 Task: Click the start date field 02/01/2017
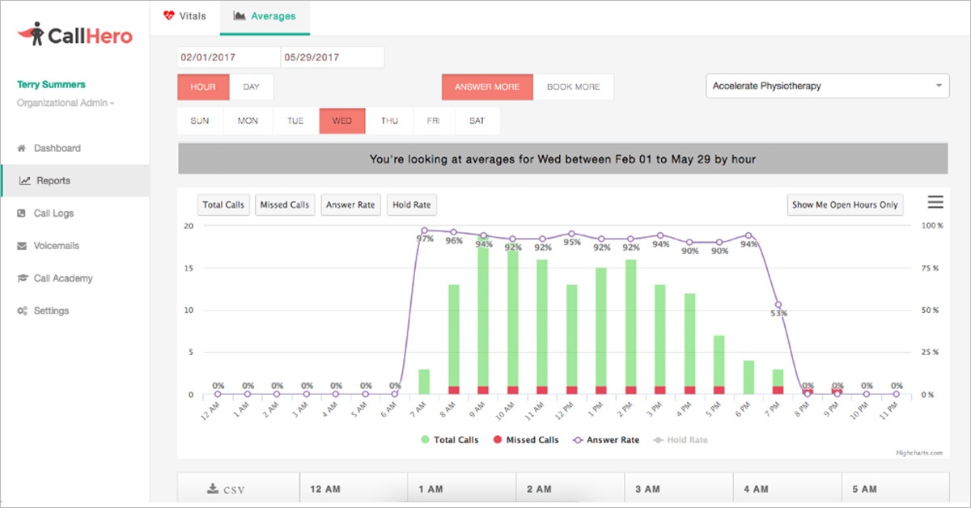[229, 57]
